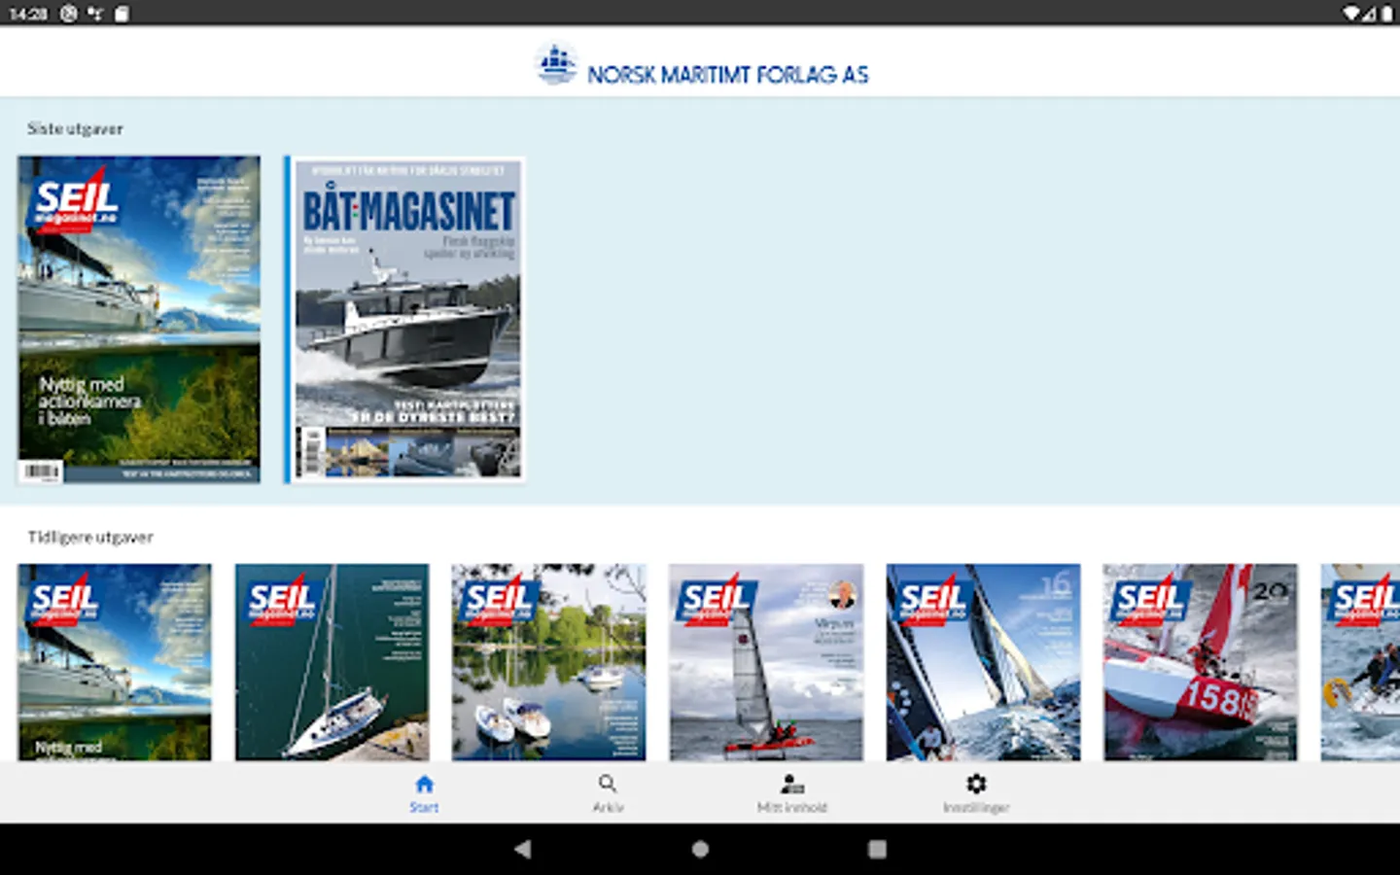Viewport: 1400px width, 875px height.
Task: Tap the NORSK MARITIMT FORLAG AS title
Action: click(727, 75)
